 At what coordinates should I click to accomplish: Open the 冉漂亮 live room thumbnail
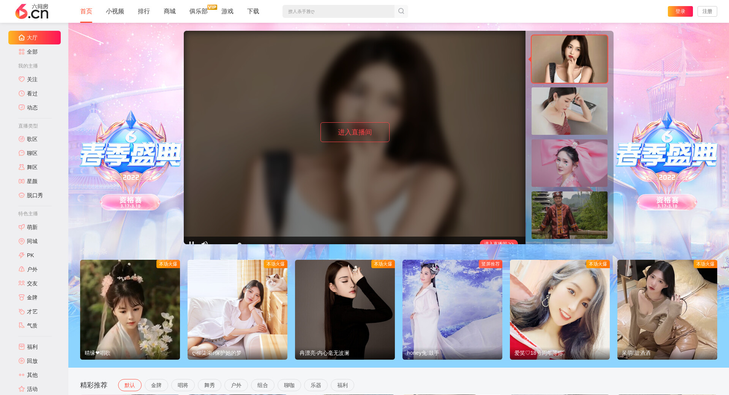345,310
